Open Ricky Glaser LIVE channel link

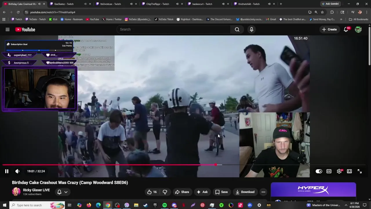pyautogui.click(x=36, y=190)
